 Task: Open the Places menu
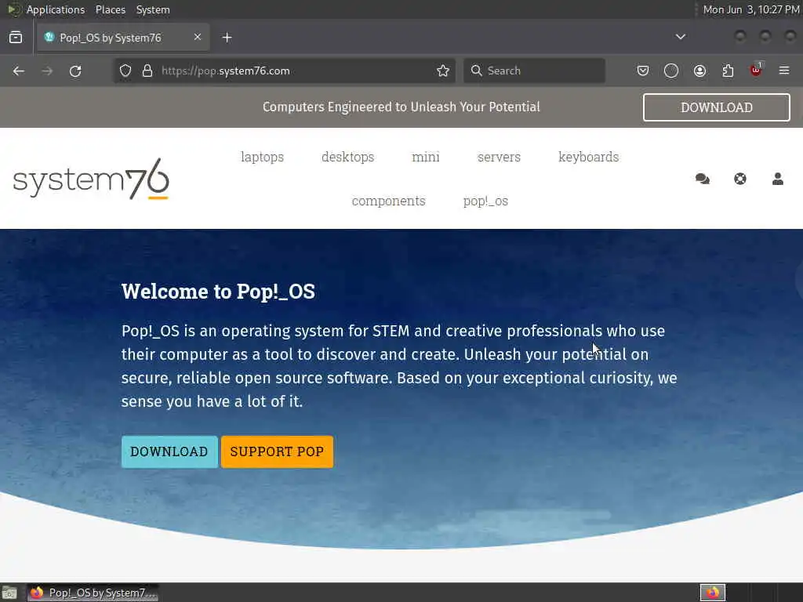tap(110, 9)
